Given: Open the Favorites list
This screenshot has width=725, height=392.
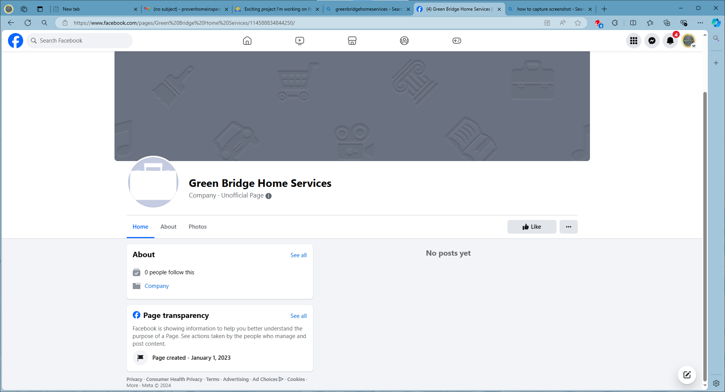Looking at the screenshot, I should tap(650, 23).
